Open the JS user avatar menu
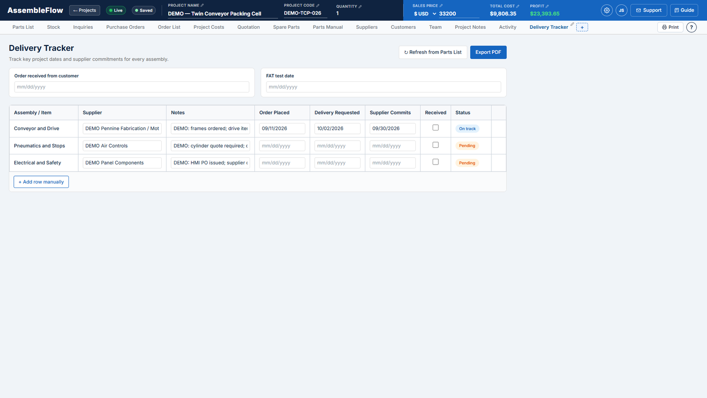Viewport: 707px width, 398px height. 621,10
